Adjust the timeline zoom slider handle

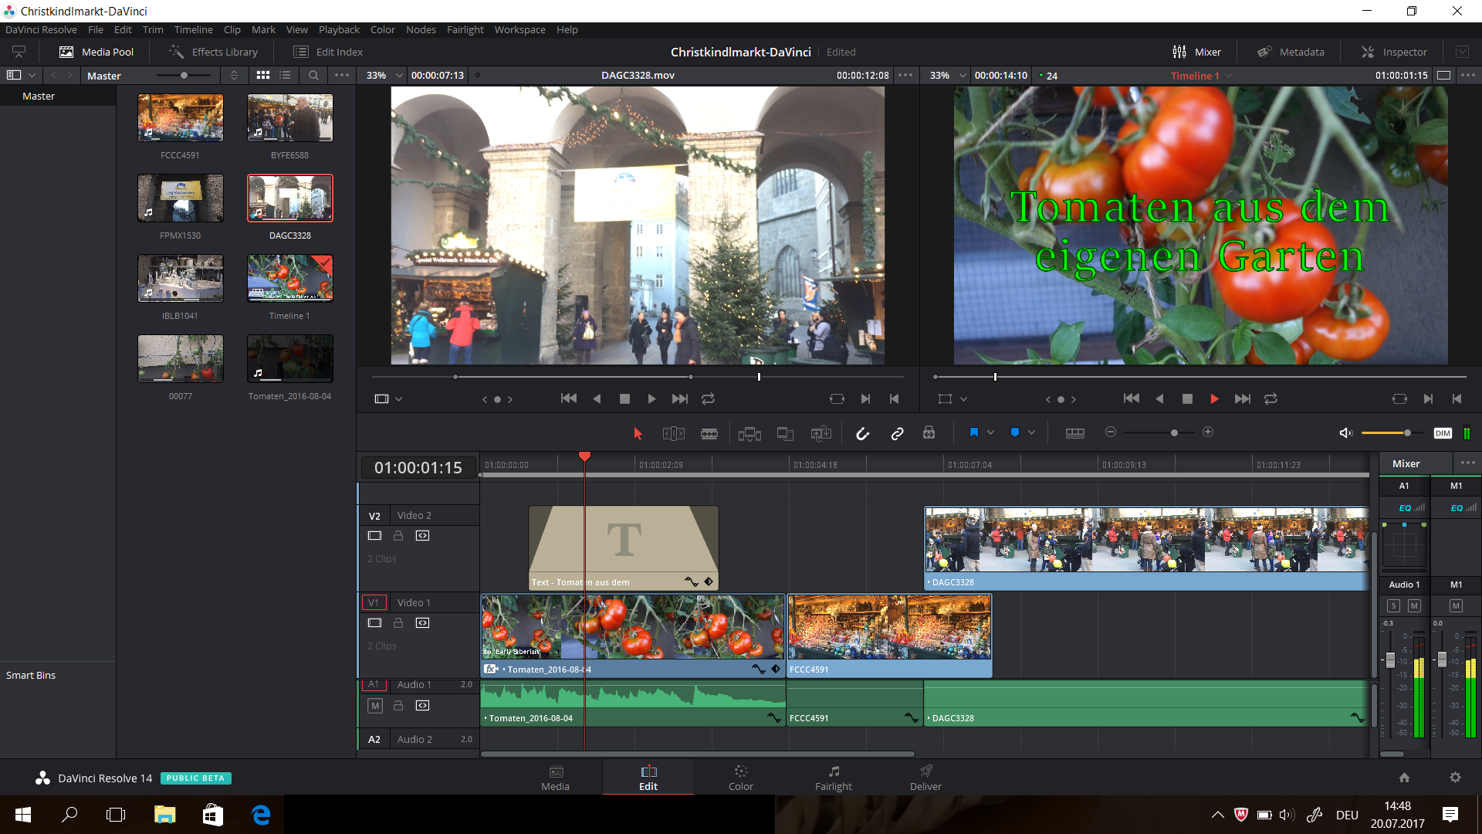coord(1174,433)
